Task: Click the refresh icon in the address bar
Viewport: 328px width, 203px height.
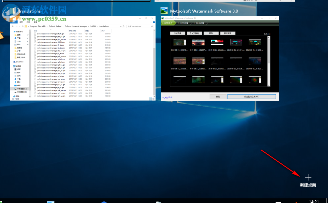Action: pos(123,26)
